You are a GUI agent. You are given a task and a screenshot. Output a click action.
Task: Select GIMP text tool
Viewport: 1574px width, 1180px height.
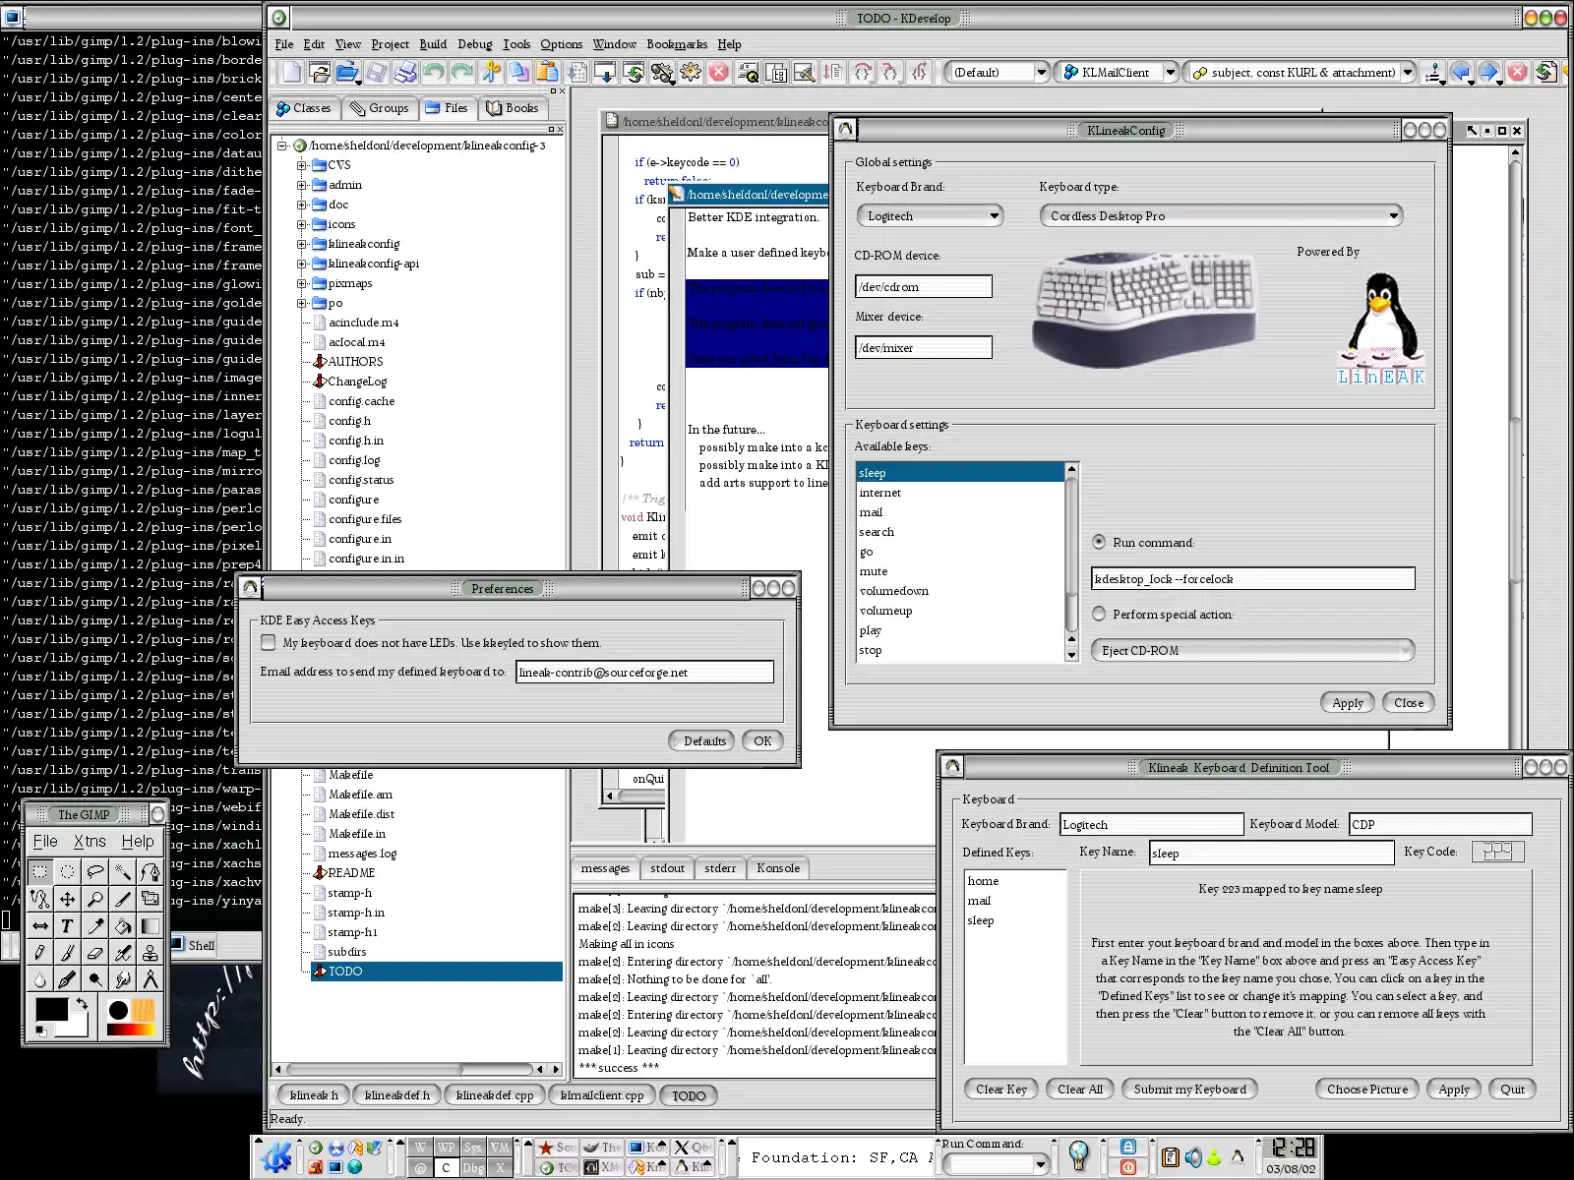67,925
